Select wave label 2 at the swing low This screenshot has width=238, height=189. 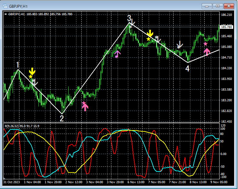pos(62,118)
